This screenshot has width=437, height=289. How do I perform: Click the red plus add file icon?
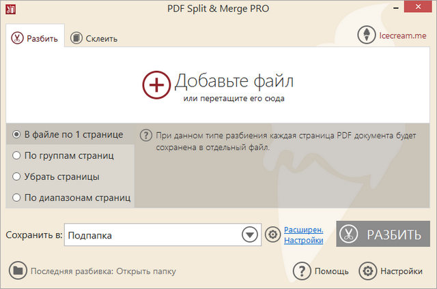(x=156, y=85)
